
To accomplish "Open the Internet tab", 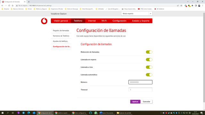I will click(x=92, y=21).
